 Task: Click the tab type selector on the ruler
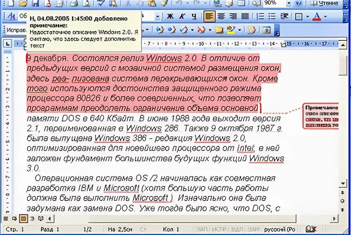(x=7, y=44)
